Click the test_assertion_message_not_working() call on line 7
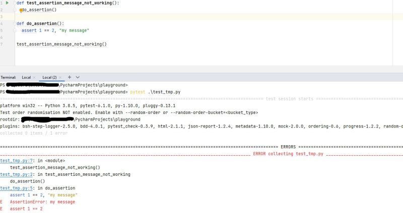This screenshot has width=403, height=213. point(61,44)
